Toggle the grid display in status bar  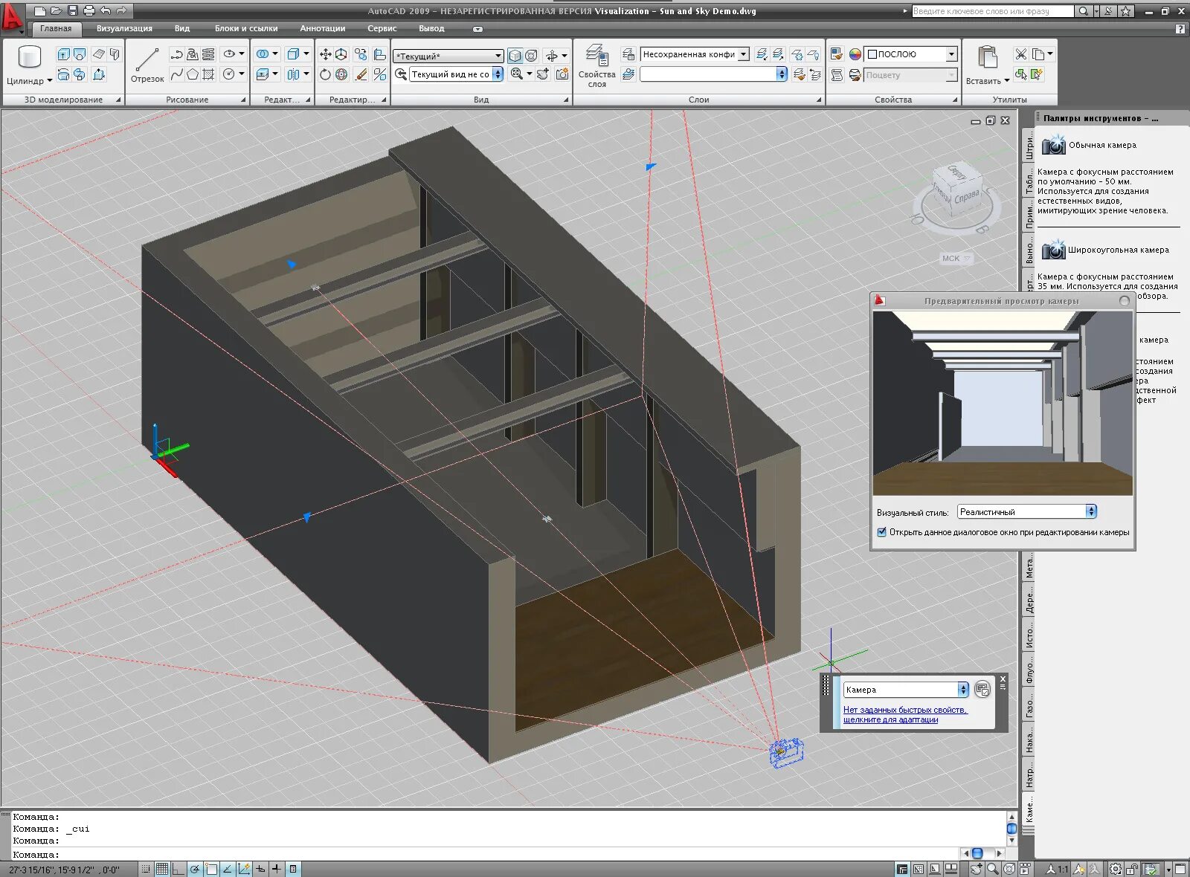click(161, 869)
